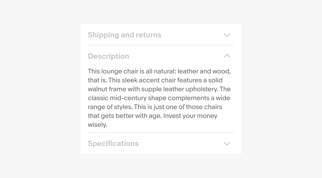
Task: Click the Shipping and returns heading
Action: (124, 35)
